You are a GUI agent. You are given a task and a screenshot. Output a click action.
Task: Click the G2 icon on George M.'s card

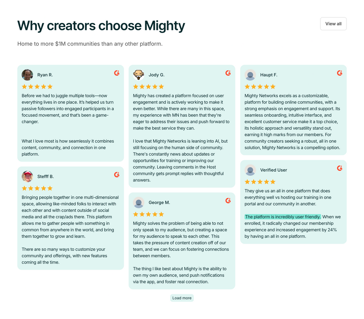[228, 200]
